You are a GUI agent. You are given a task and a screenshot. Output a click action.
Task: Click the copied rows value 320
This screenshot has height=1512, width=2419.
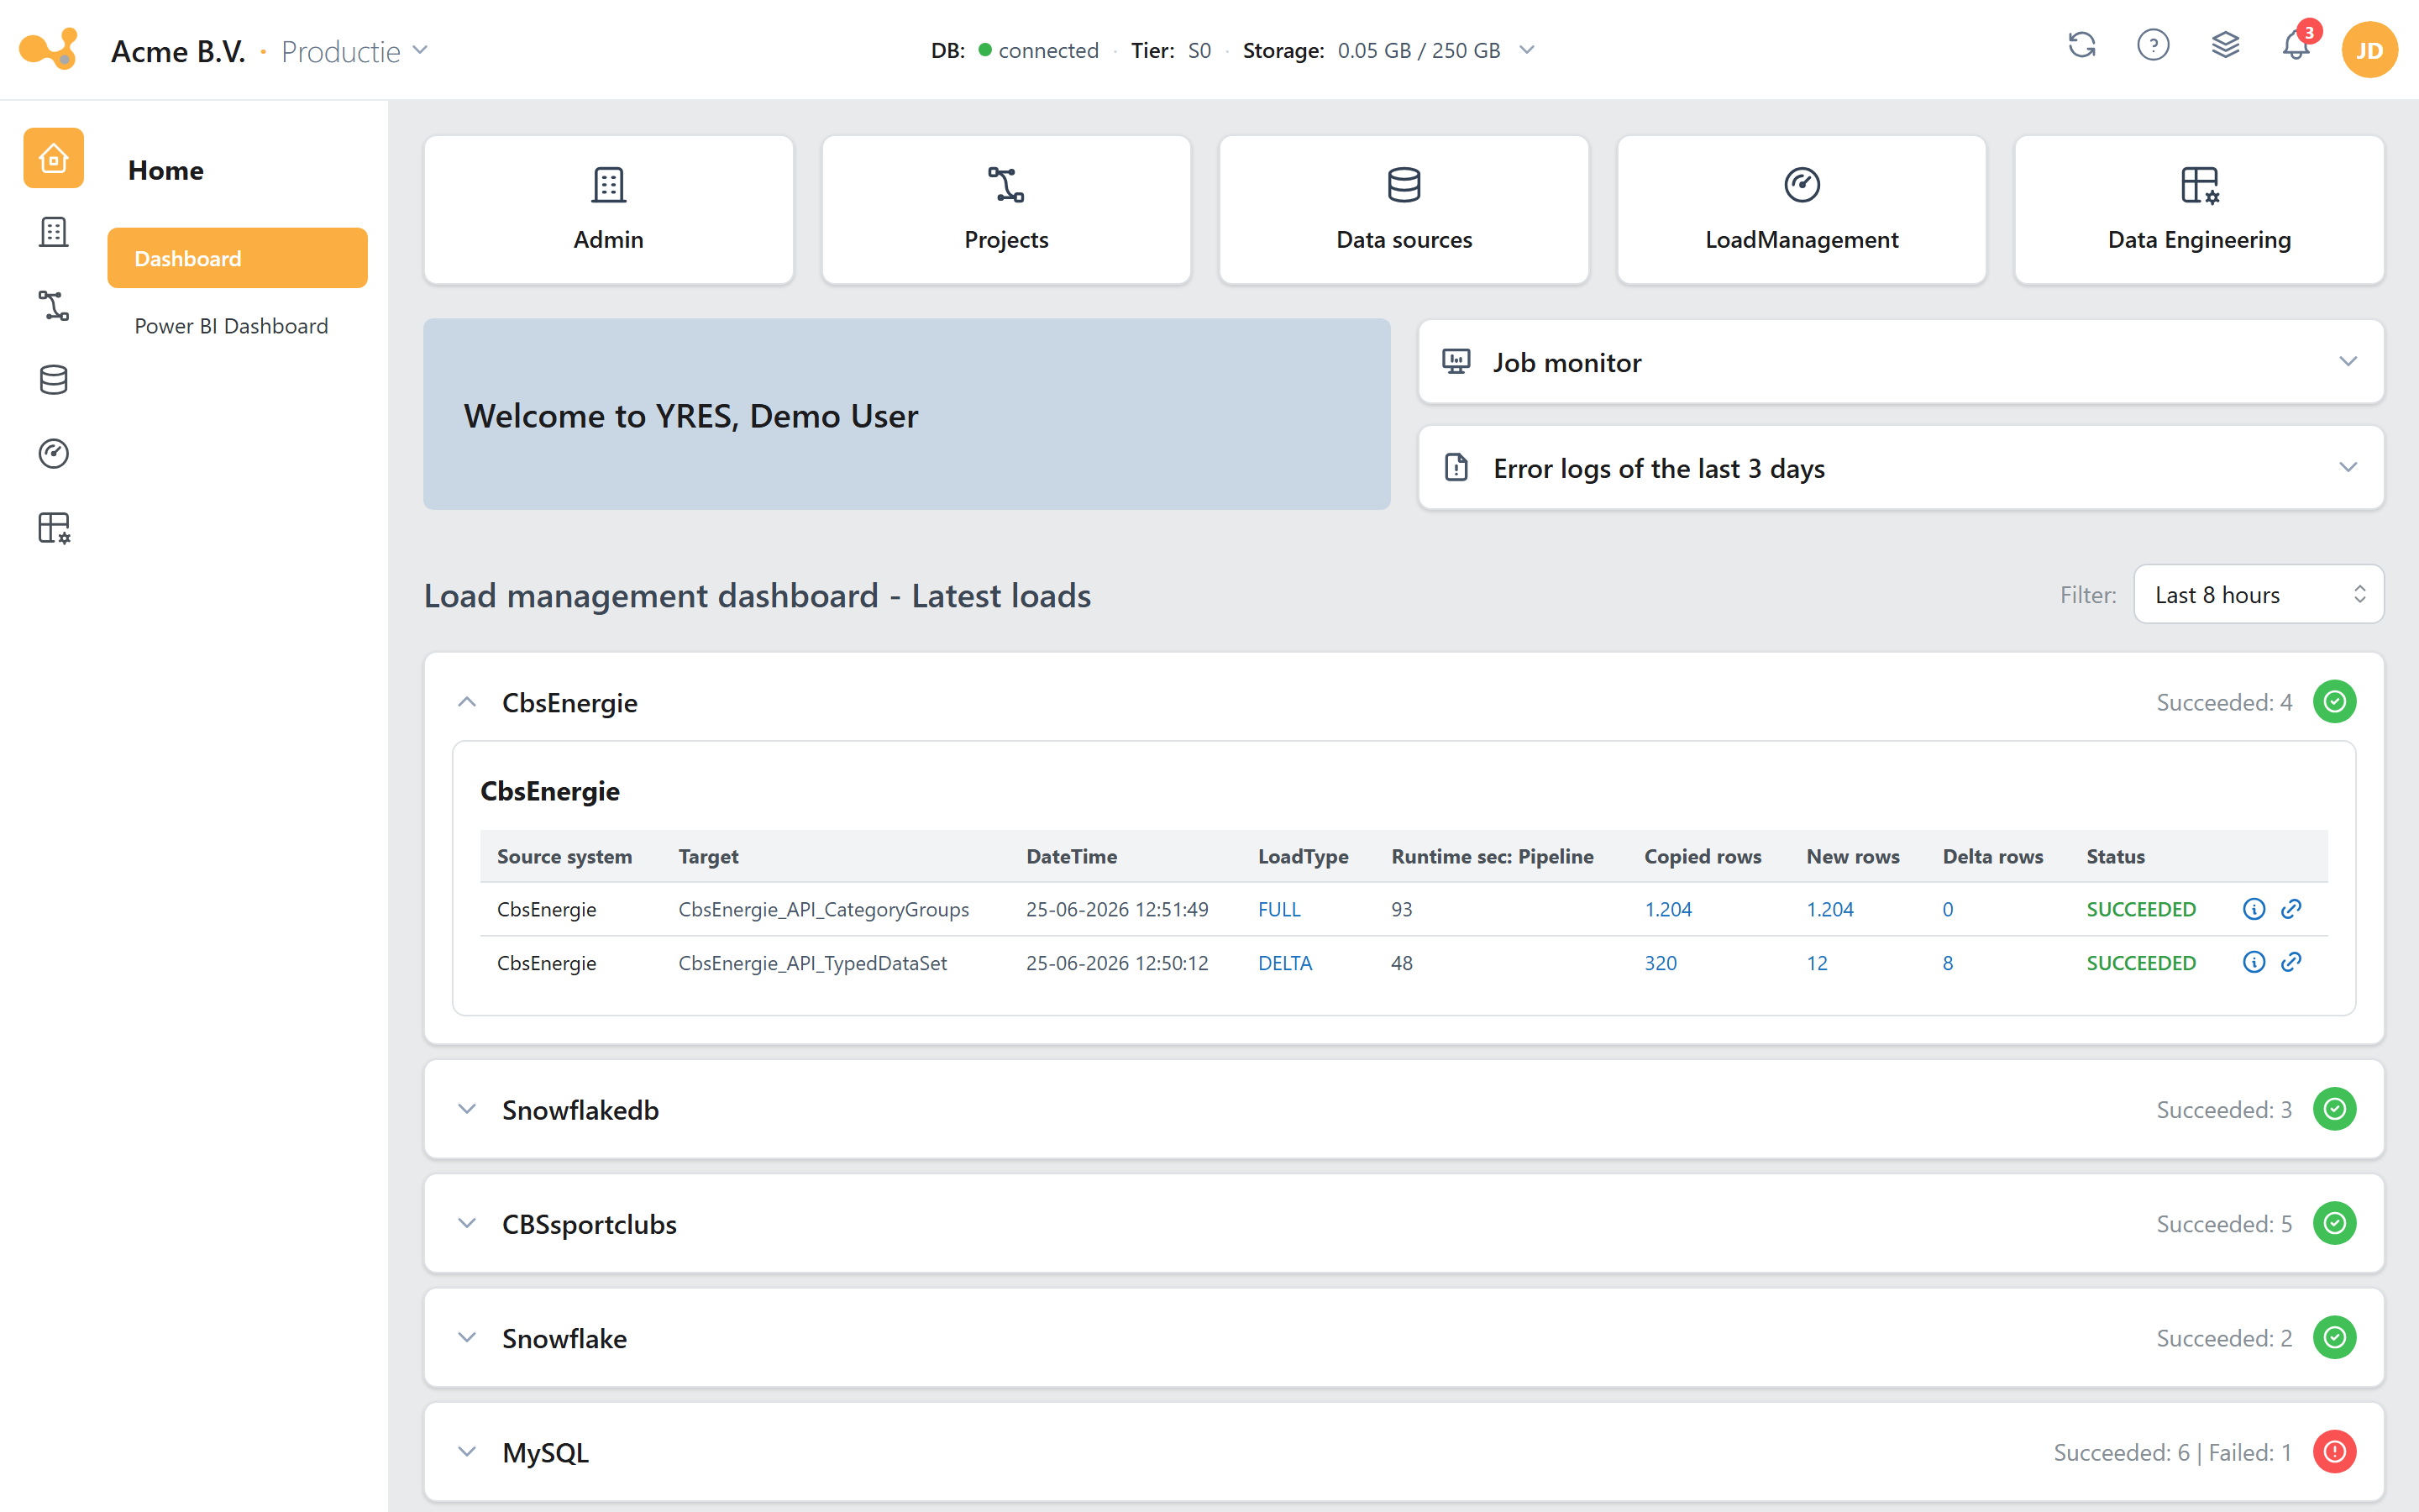1661,963
